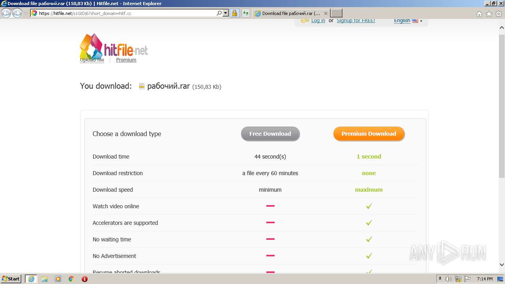Click the Home icon in Internet Explorer
This screenshot has height=284, width=505.
tap(479, 14)
